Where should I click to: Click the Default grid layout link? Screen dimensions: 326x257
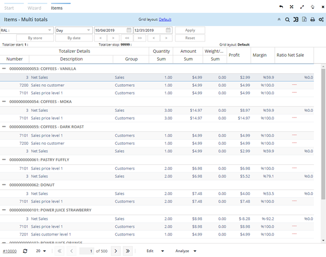click(165, 19)
